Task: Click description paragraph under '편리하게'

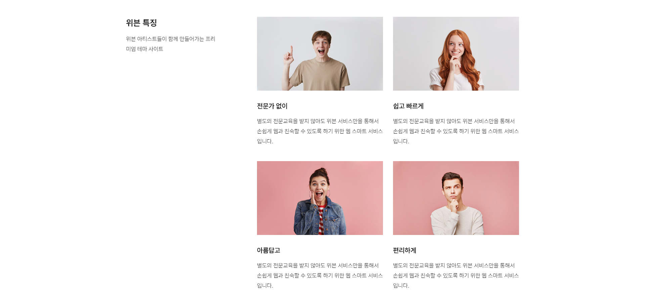Action: pos(456,276)
